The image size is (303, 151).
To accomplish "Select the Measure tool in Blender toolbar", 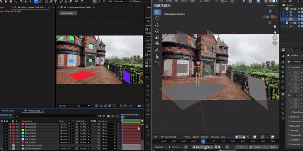I will pyautogui.click(x=157, y=56).
